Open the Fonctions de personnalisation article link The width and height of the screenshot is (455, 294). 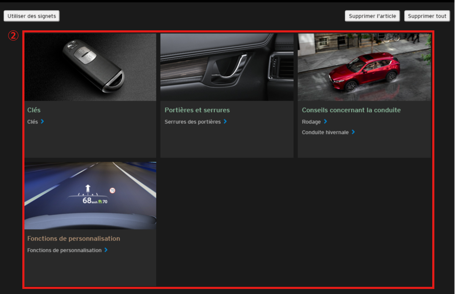pyautogui.click(x=64, y=250)
